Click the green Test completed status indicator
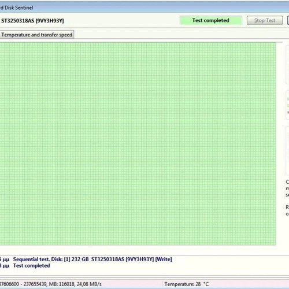This screenshot has width=289, height=289. (210, 20)
